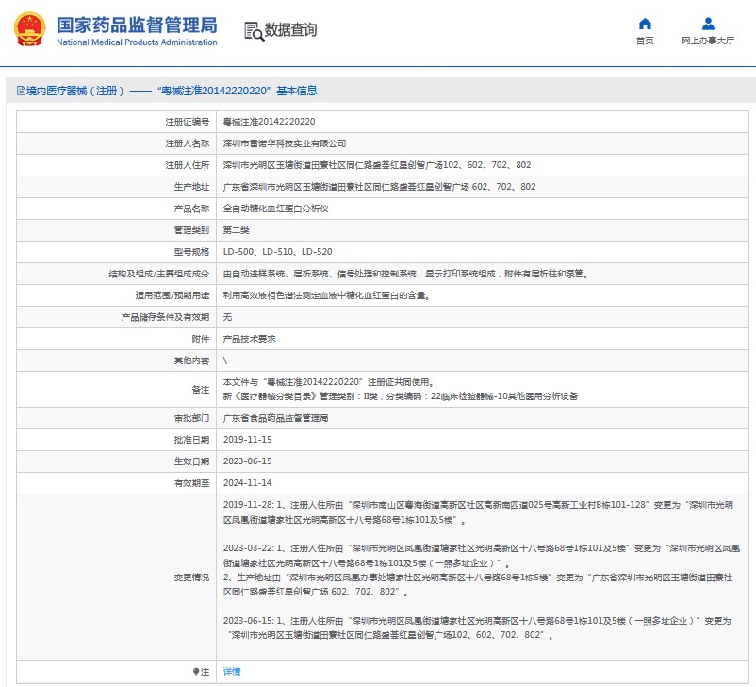Click the document icon before 境内医疗器械
Screen dimensions: 756x687
(21, 91)
